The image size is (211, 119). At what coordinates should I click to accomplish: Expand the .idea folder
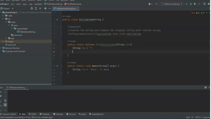point(3,16)
